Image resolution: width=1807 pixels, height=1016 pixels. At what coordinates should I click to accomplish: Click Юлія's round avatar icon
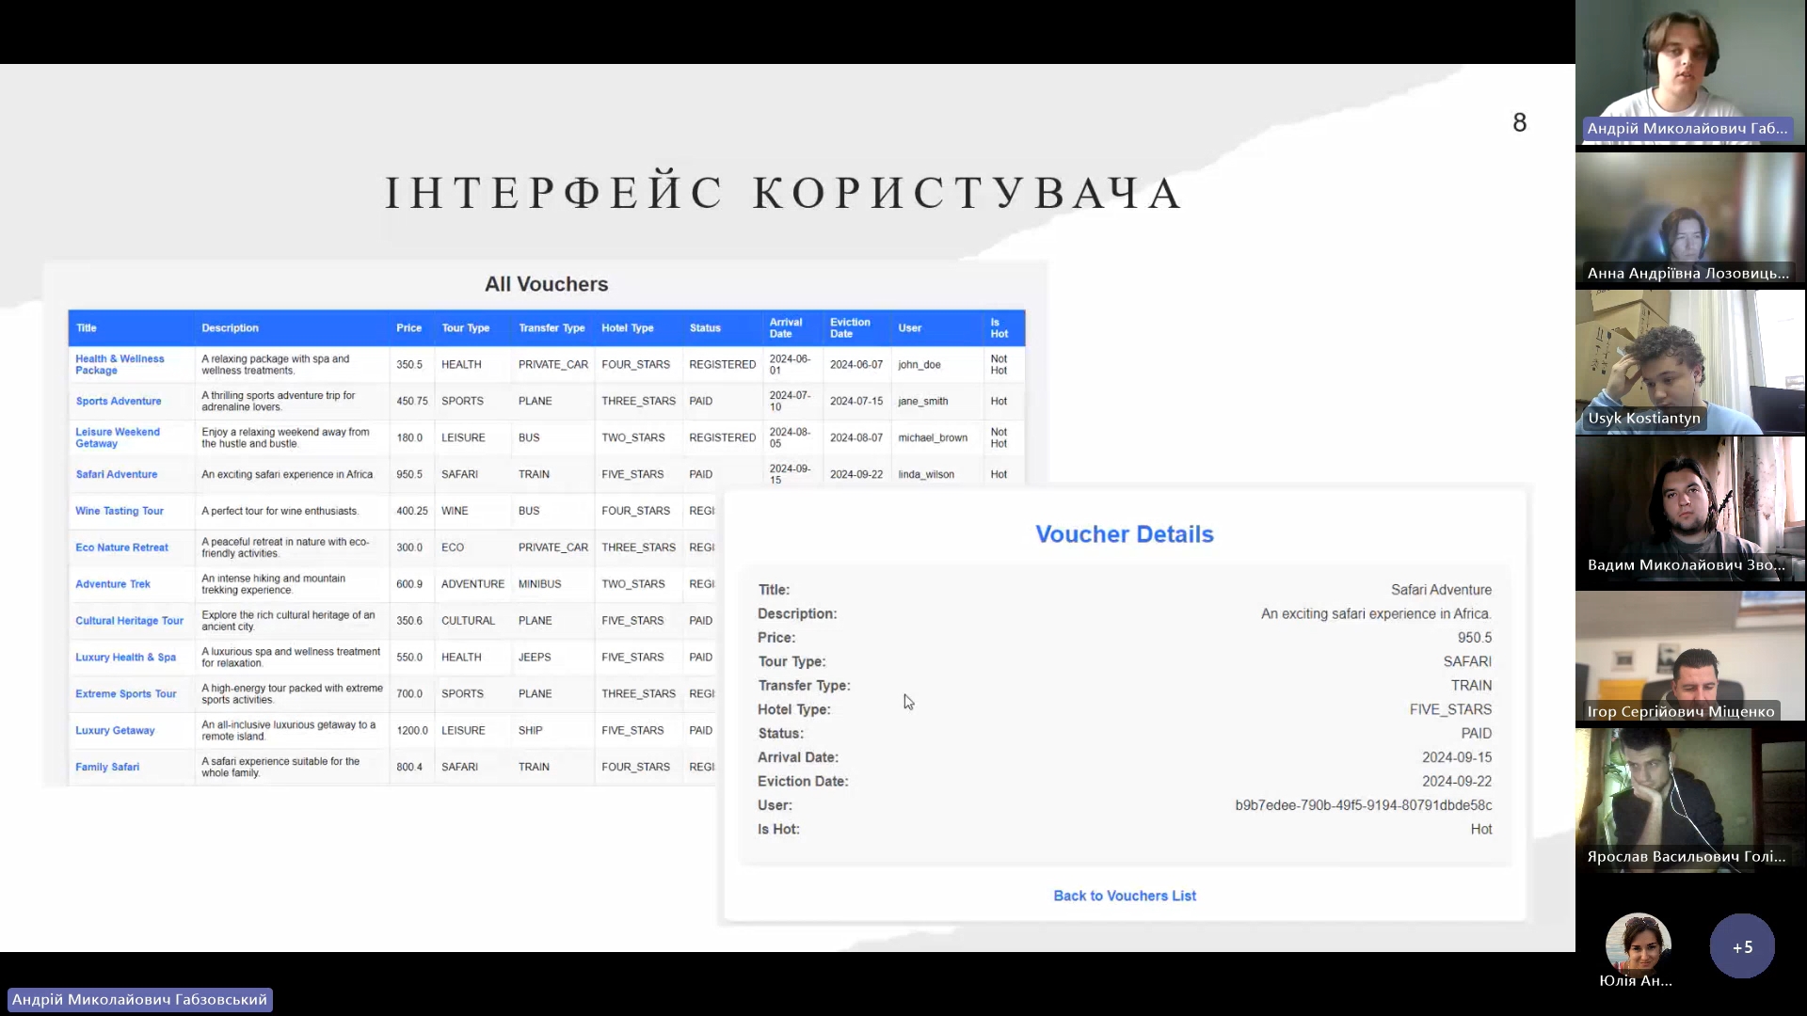(x=1638, y=944)
